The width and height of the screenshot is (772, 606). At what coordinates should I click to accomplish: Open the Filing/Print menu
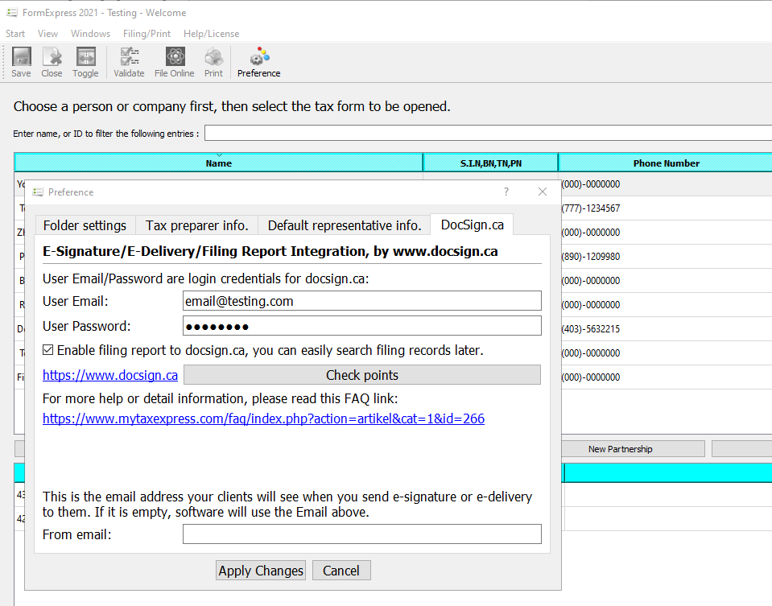click(x=147, y=34)
